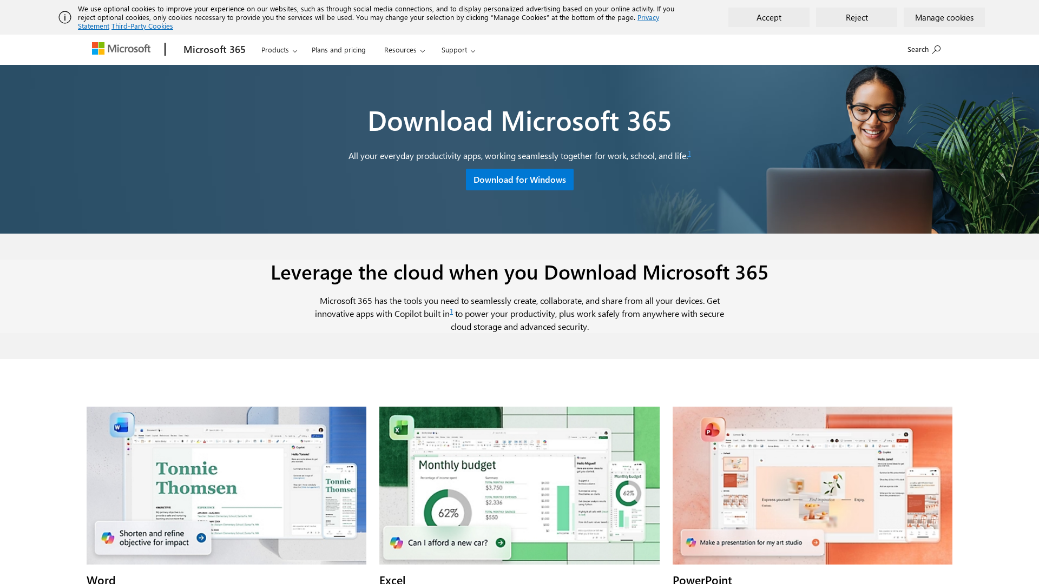Reject optional cookies
Screen dimensions: 1039x584
point(857,17)
